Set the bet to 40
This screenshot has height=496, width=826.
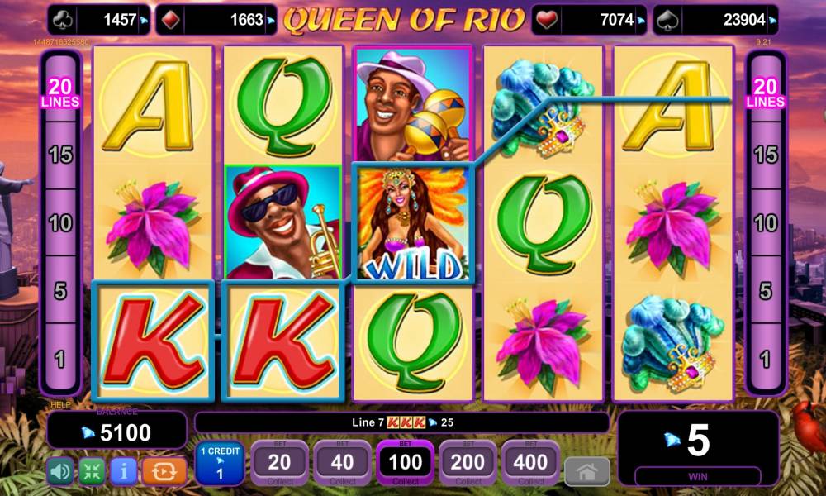point(343,463)
